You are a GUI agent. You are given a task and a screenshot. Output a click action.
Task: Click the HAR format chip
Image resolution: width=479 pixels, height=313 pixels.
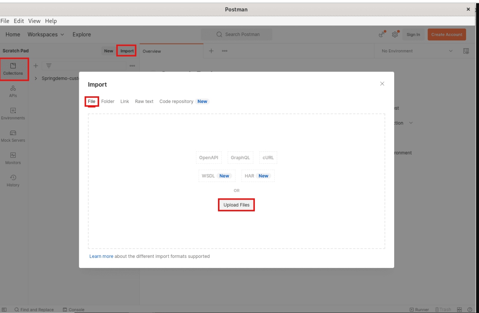(x=258, y=176)
